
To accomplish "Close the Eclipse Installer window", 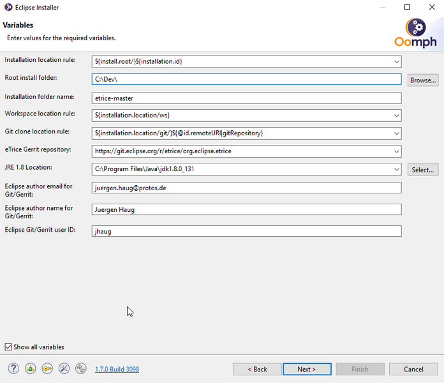I will coord(432,7).
